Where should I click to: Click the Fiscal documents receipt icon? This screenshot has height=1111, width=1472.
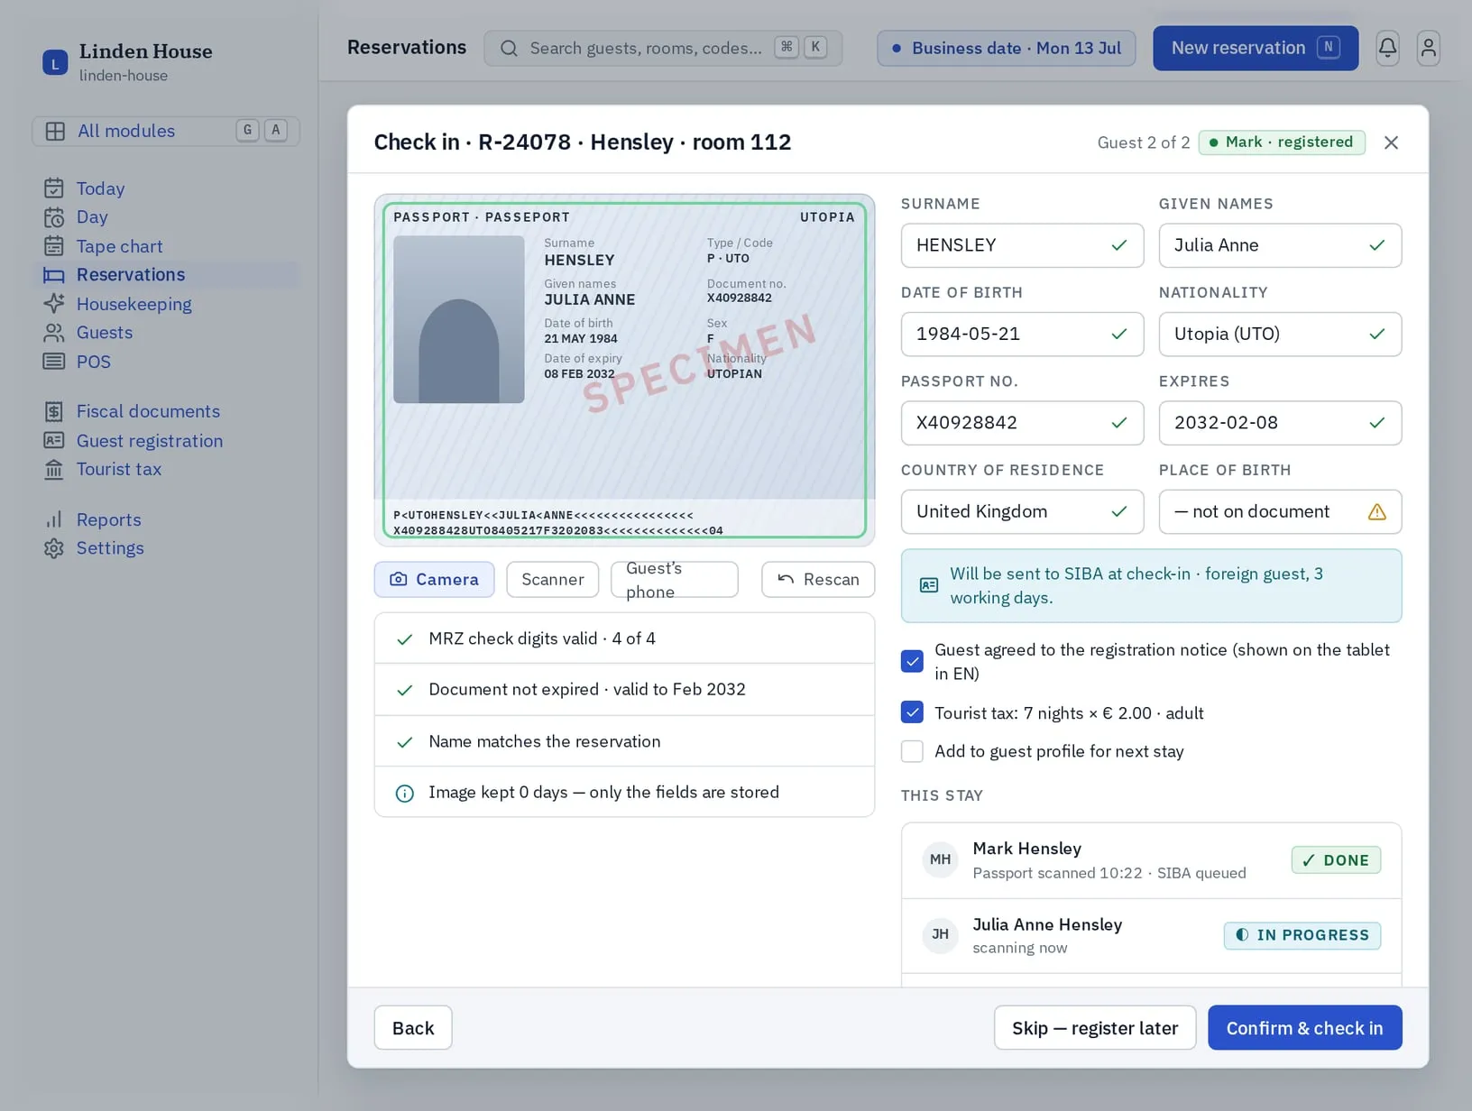tap(54, 411)
